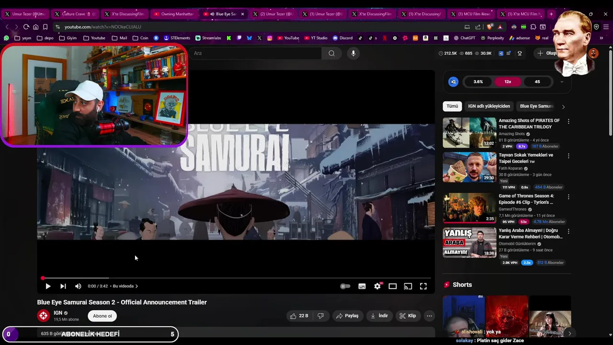The width and height of the screenshot is (613, 345).
Task: Open 'Yanlış Araba Almayın' video thumbnail
Action: pyautogui.click(x=469, y=242)
